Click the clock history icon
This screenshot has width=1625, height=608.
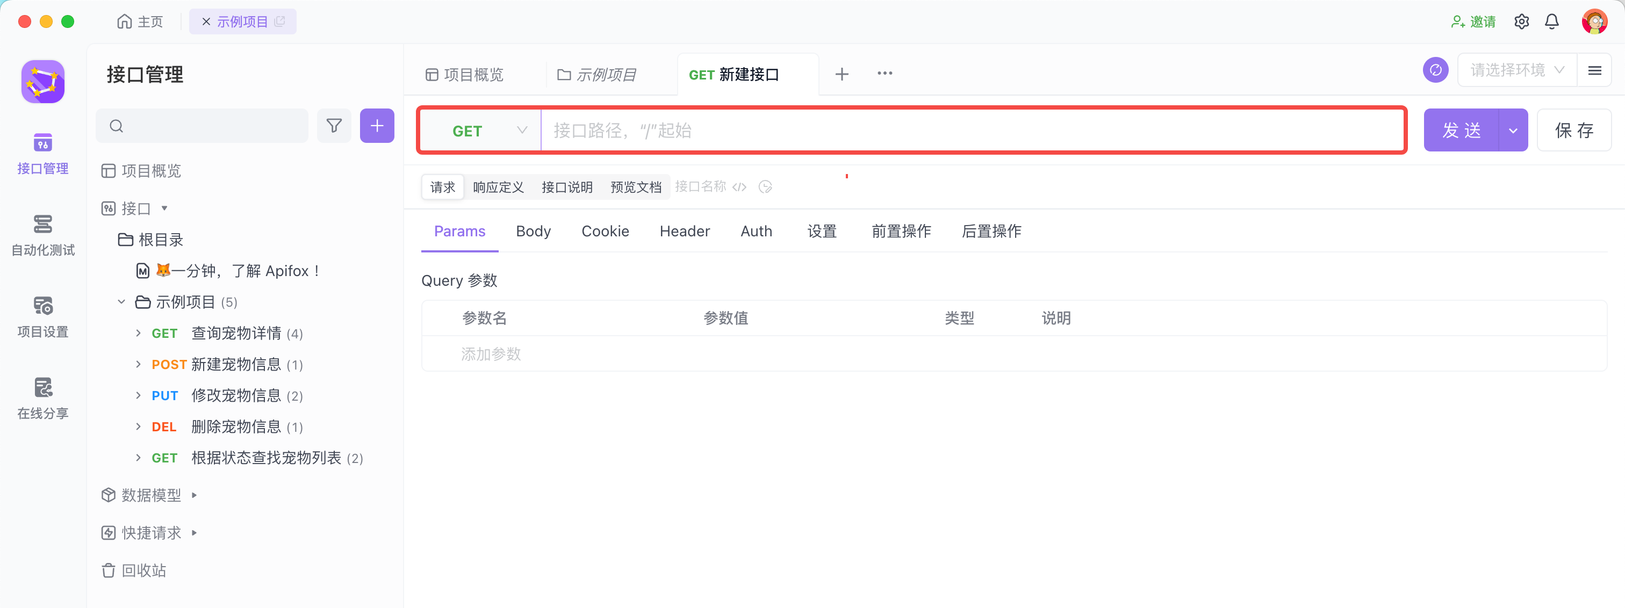765,187
